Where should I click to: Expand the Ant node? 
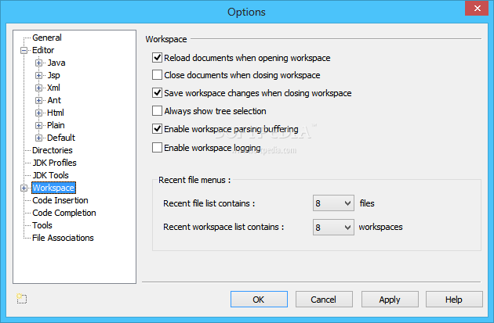pos(38,101)
